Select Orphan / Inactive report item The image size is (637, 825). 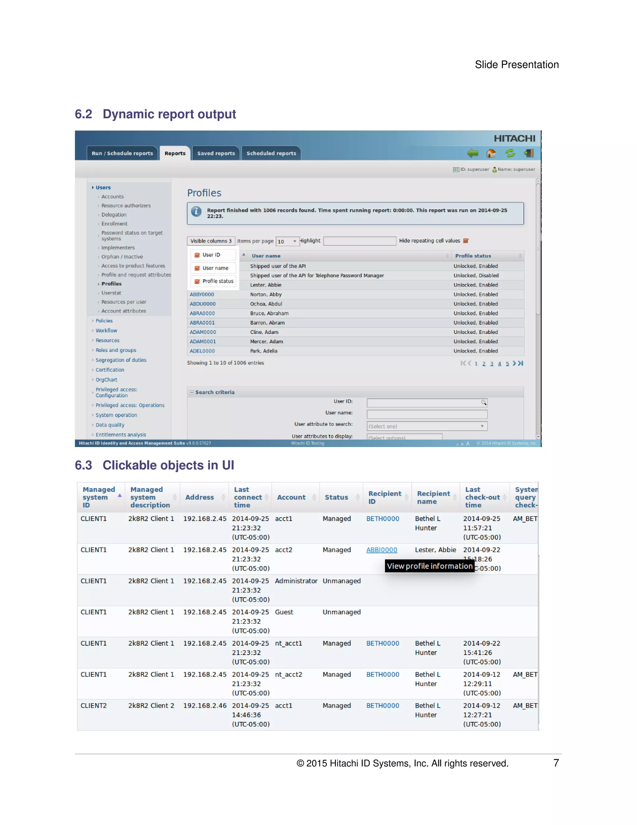pos(122,257)
